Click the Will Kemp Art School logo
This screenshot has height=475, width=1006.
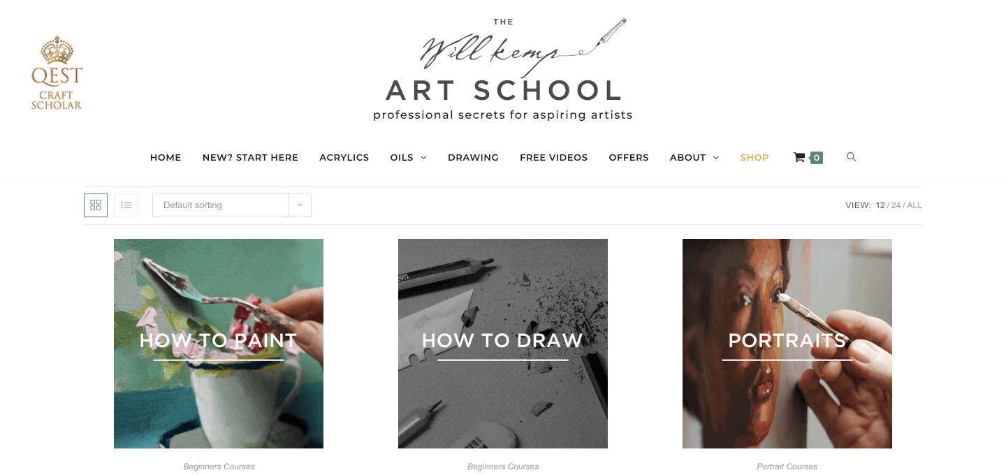503,69
